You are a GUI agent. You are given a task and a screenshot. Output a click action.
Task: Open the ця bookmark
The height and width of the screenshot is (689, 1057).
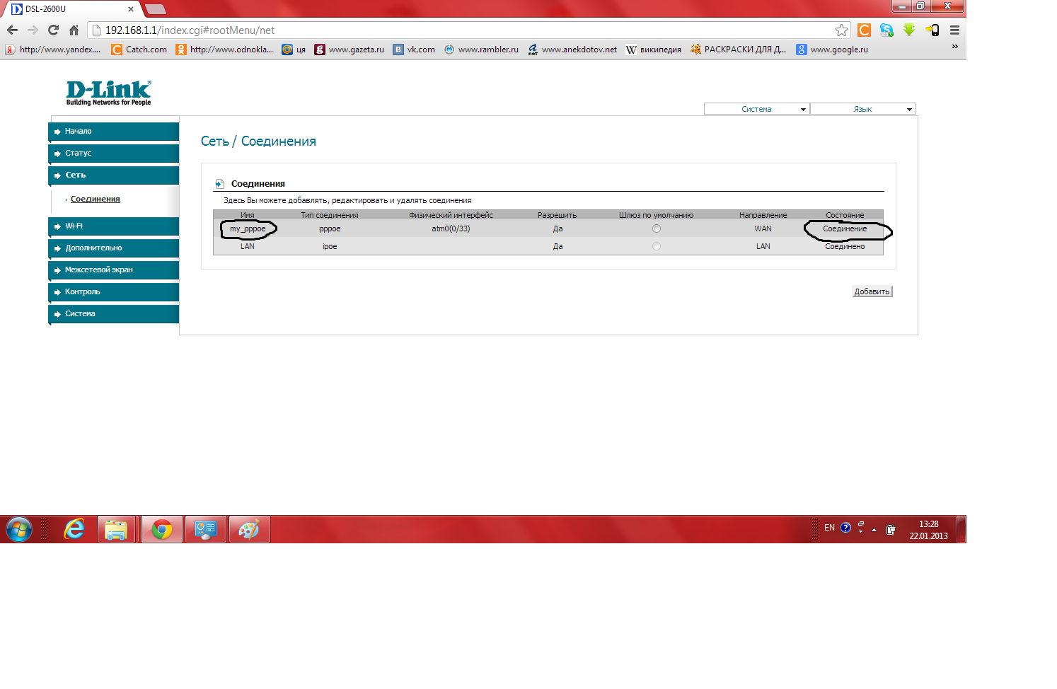tap(294, 50)
